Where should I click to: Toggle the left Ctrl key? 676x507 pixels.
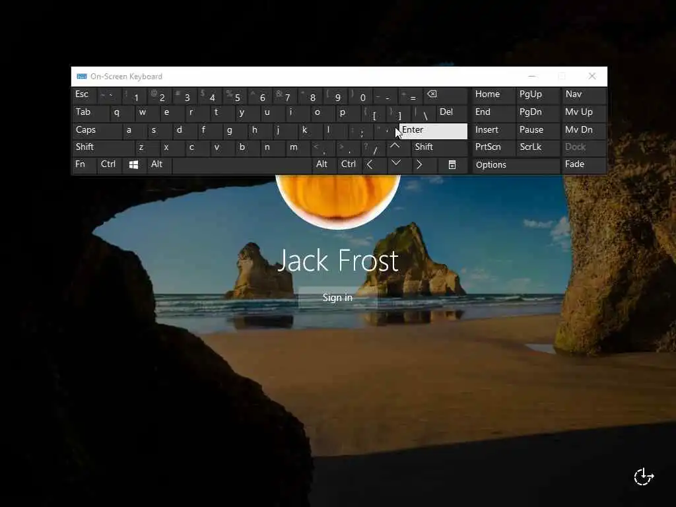click(110, 165)
